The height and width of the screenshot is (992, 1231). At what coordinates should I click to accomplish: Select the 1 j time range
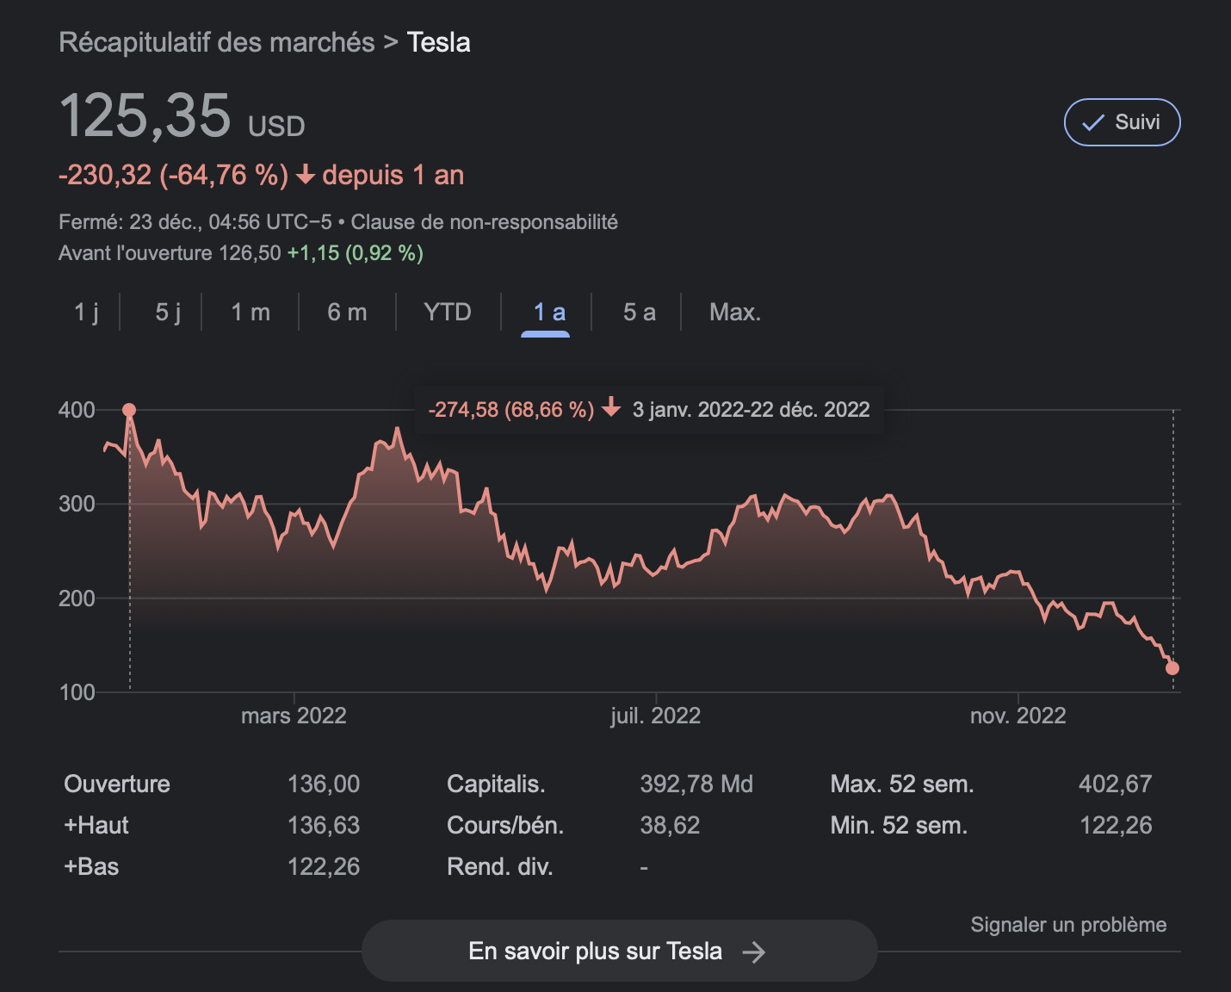point(86,312)
